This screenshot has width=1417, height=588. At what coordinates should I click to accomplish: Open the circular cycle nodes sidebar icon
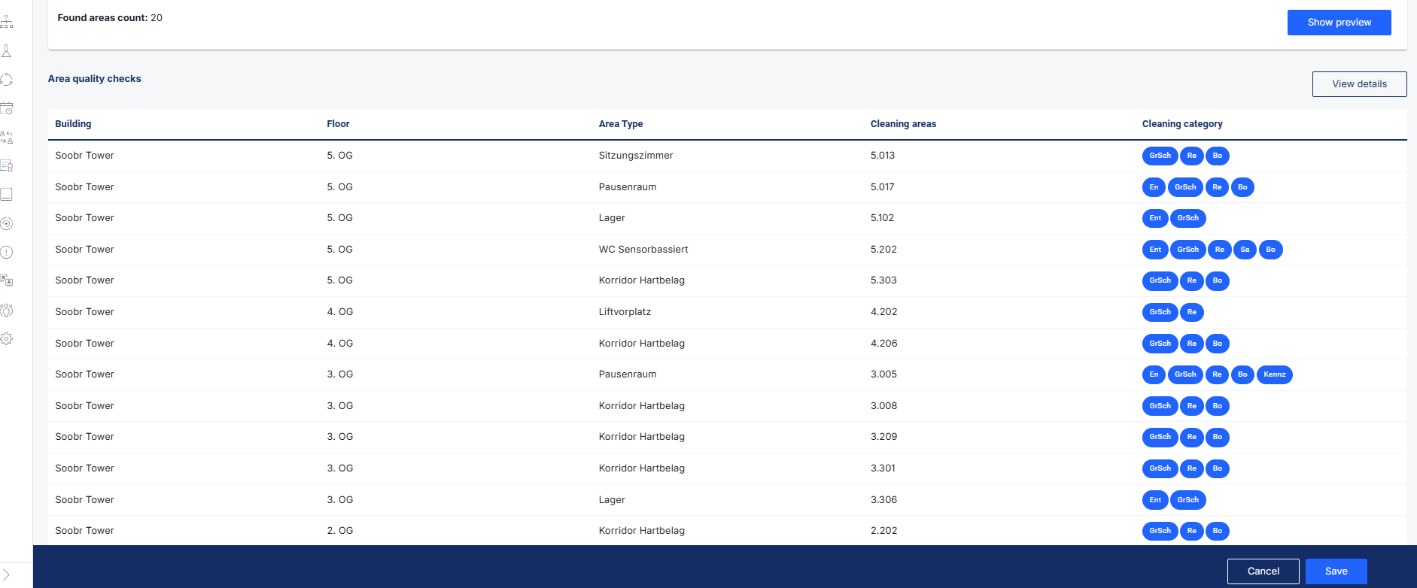tap(7, 80)
